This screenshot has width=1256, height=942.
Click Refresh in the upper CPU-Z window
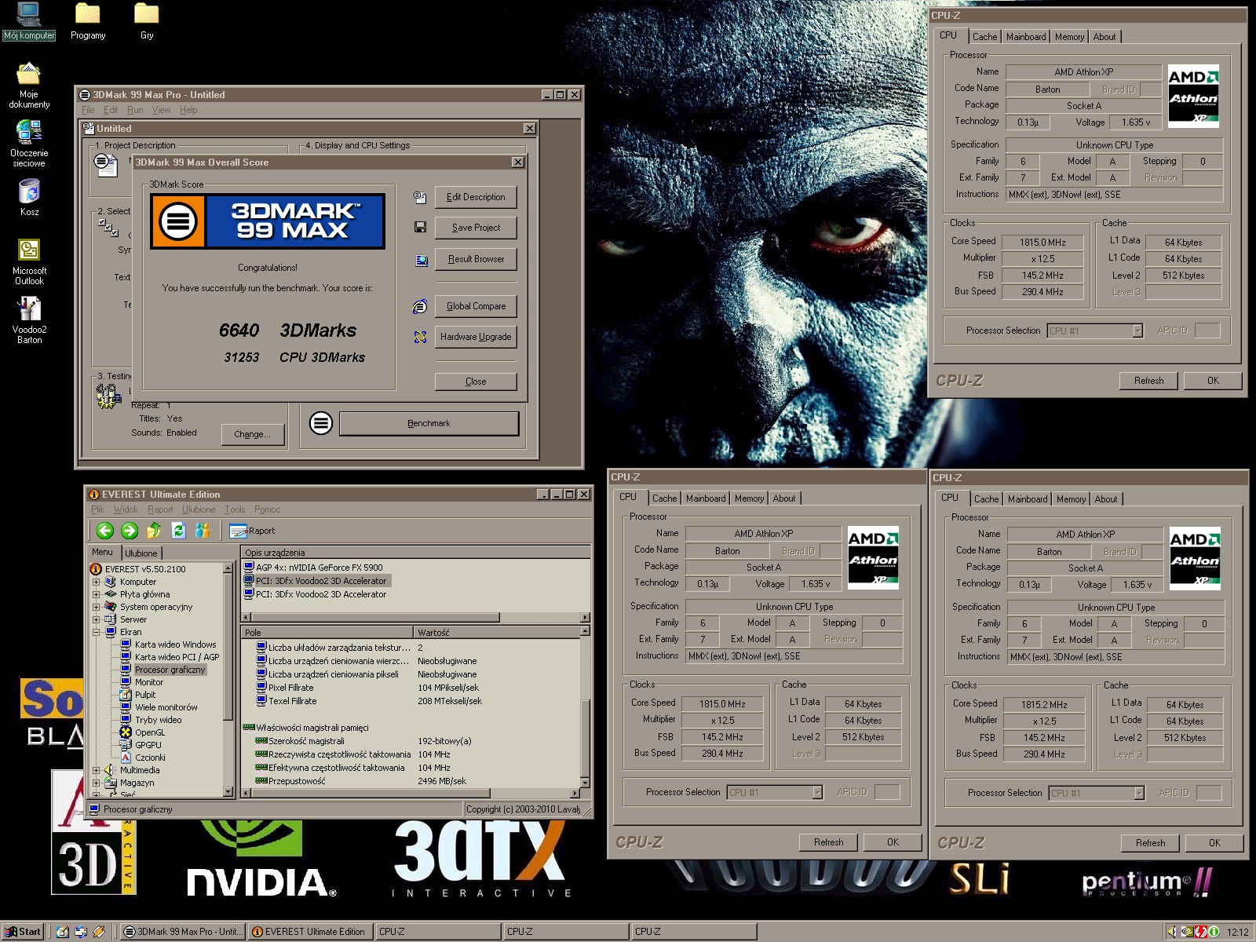click(1148, 381)
